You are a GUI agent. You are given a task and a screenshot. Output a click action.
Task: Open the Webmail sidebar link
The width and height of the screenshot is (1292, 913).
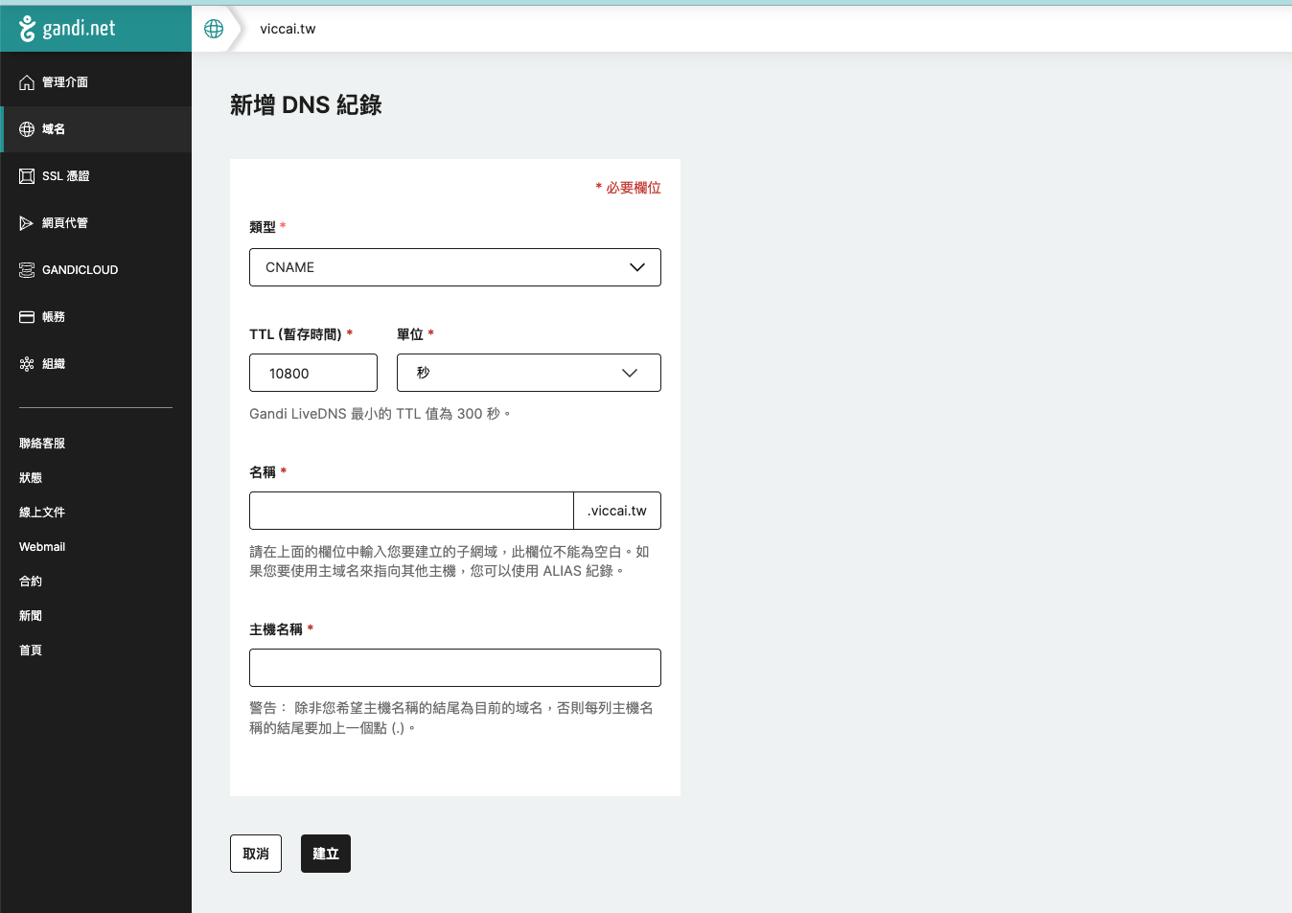click(x=42, y=547)
